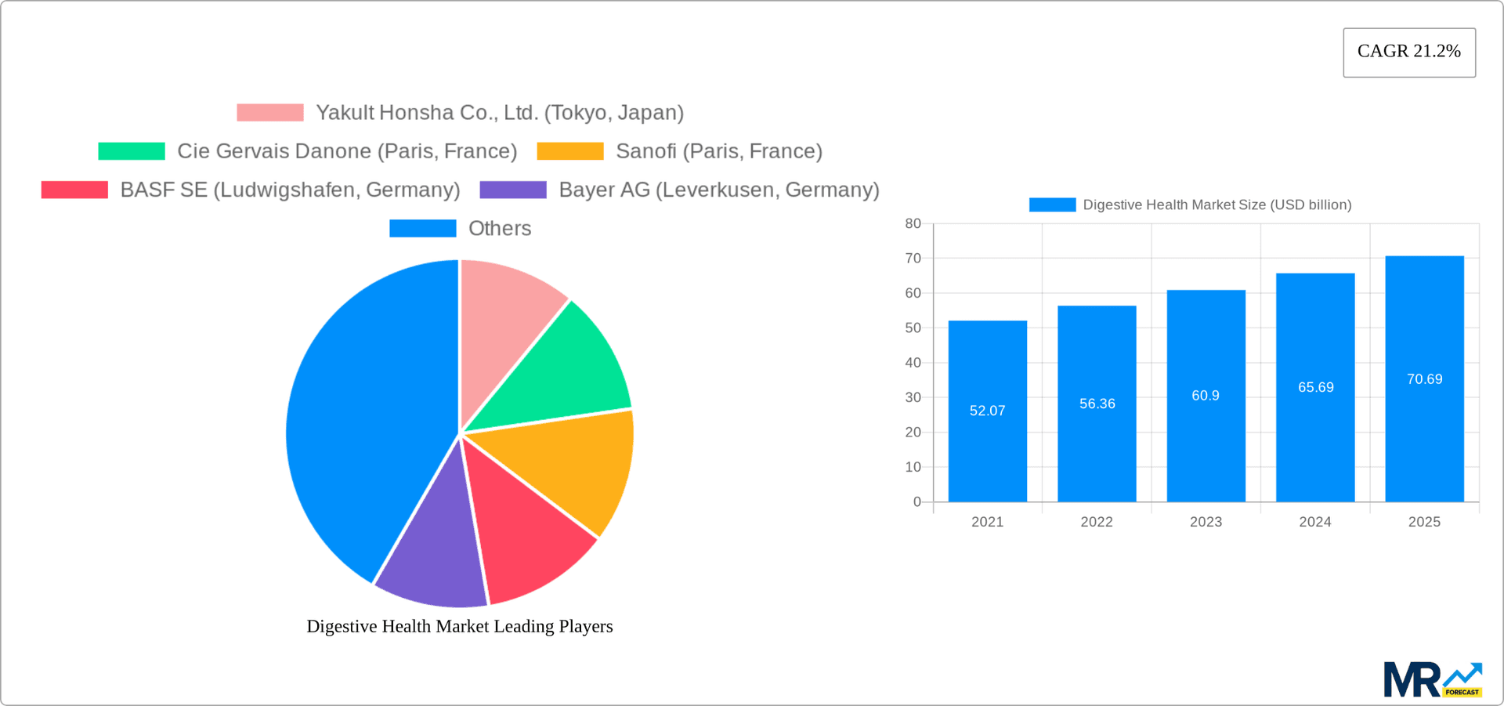Select the 2025 bar showing 70.69
Screen dimensions: 1504x706
(x=1424, y=380)
